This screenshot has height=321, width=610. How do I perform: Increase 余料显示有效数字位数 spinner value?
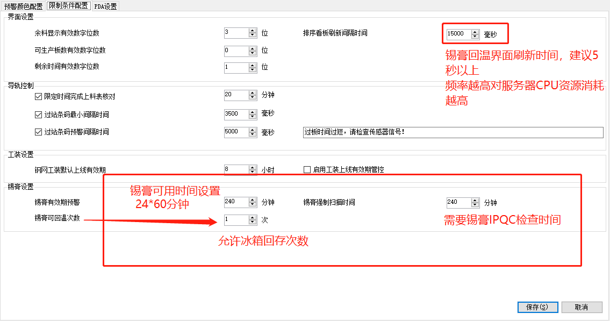[x=253, y=31]
